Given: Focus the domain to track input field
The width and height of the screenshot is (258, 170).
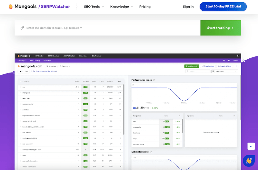Looking at the screenshot, I should (x=107, y=28).
